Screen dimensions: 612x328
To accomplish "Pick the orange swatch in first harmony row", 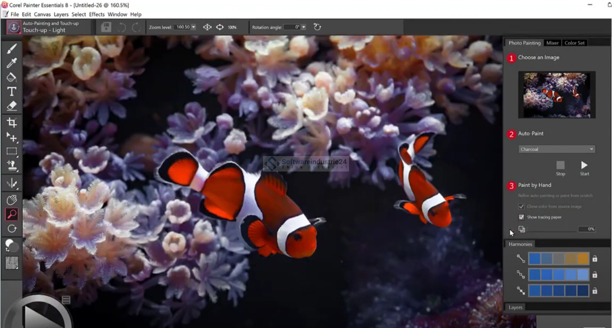I will (x=583, y=258).
